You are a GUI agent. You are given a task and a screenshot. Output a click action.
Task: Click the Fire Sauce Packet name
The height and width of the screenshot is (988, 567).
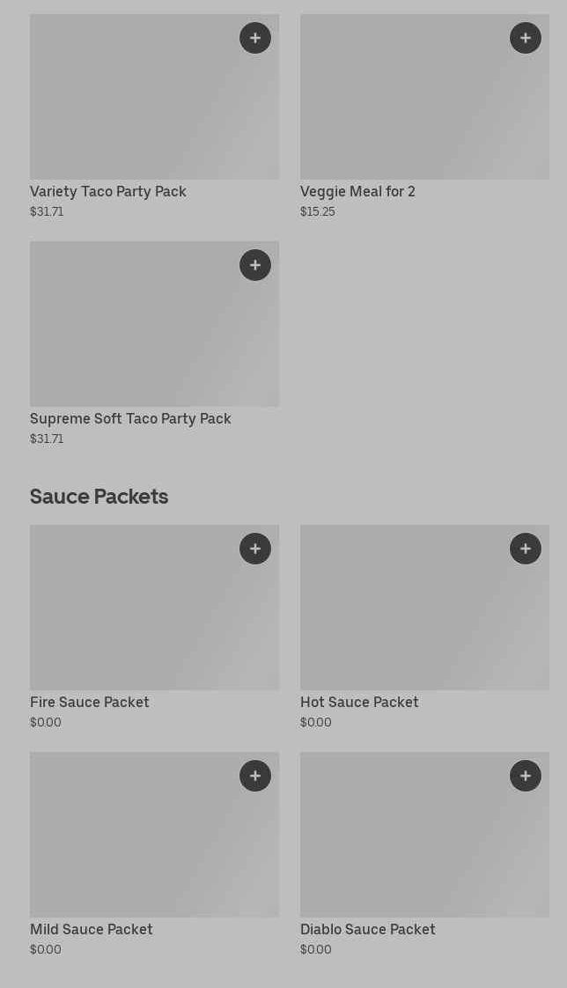tap(90, 703)
